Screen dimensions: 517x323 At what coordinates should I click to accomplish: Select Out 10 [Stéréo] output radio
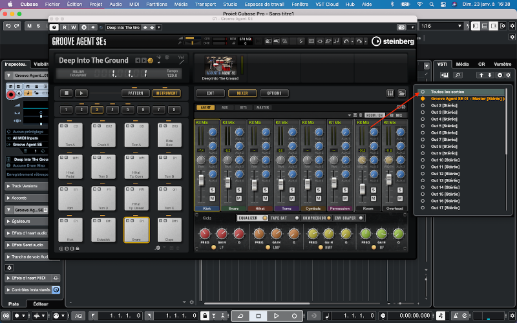coord(423,160)
